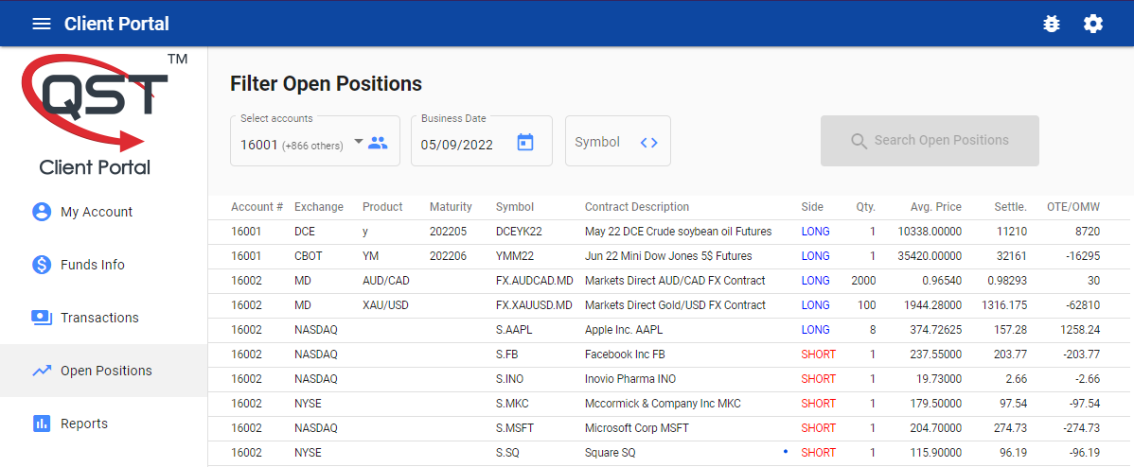Open My Account in sidebar
This screenshot has width=1134, height=467.
coord(104,212)
